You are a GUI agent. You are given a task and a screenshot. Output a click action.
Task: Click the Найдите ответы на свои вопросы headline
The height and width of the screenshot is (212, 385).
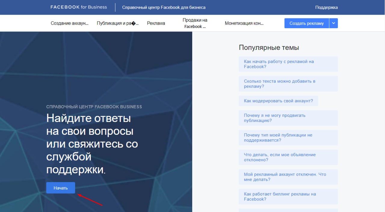pyautogui.click(x=92, y=144)
